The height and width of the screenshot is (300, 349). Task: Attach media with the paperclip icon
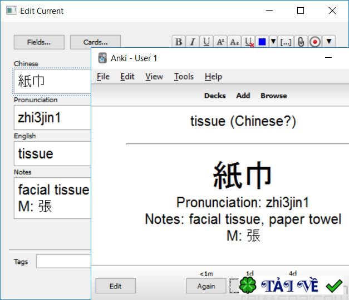[301, 42]
